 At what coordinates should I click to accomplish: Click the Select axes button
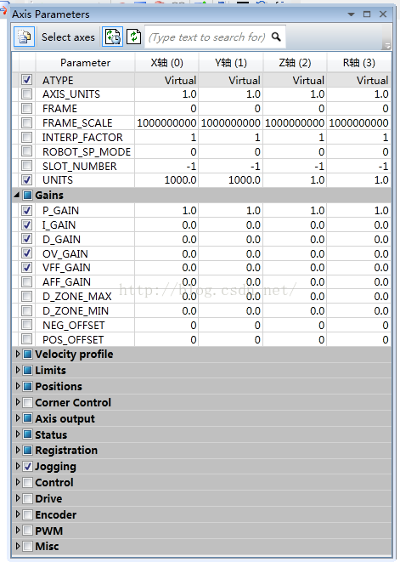[x=68, y=37]
